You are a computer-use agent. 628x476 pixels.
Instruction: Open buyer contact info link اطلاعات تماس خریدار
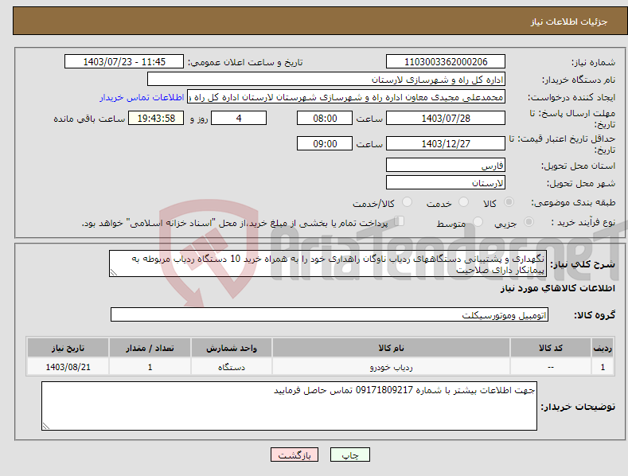[142, 97]
